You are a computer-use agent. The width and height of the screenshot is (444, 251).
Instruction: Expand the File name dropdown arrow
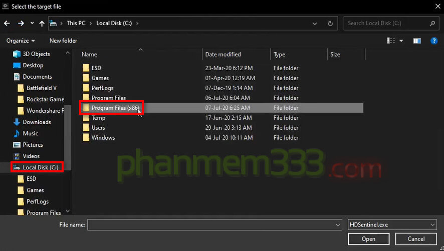(x=338, y=225)
